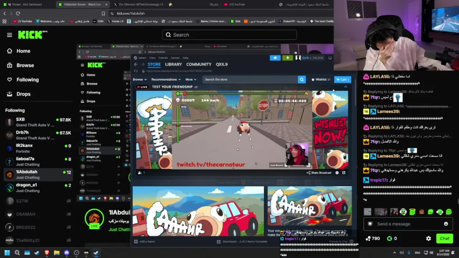Screen dimensions: 459x258
Task: Click Steam green notifications bell
Action: click(x=287, y=58)
